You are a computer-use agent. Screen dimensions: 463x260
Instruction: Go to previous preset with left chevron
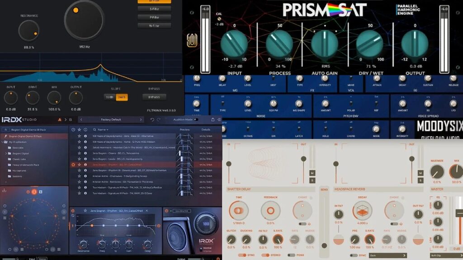tap(81, 120)
